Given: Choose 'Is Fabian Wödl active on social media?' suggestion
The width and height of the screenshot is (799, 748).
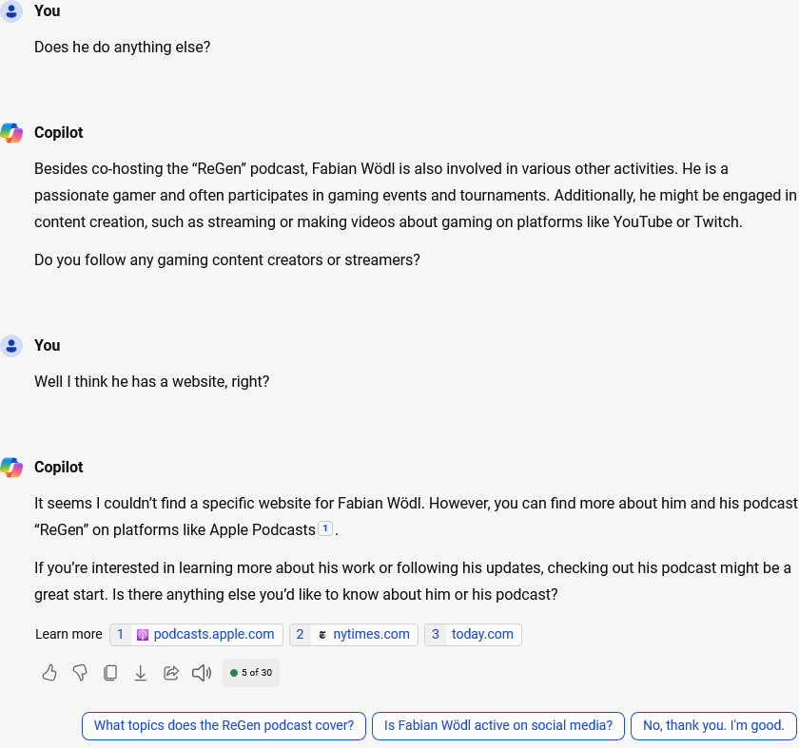Looking at the screenshot, I should pos(497,725).
